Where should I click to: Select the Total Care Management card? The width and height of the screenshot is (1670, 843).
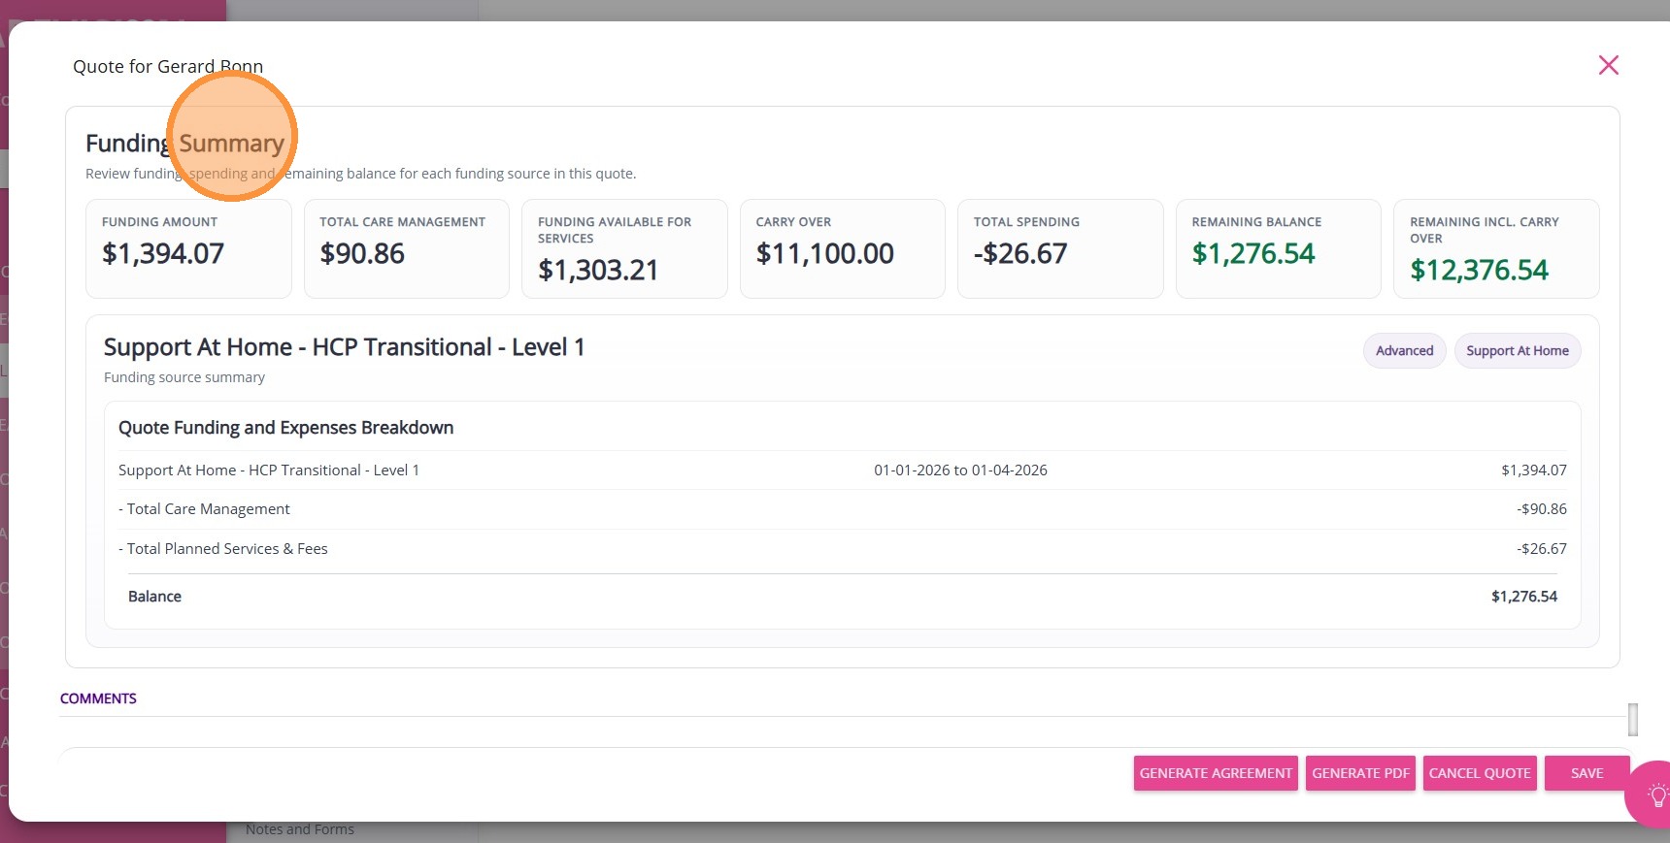[406, 248]
